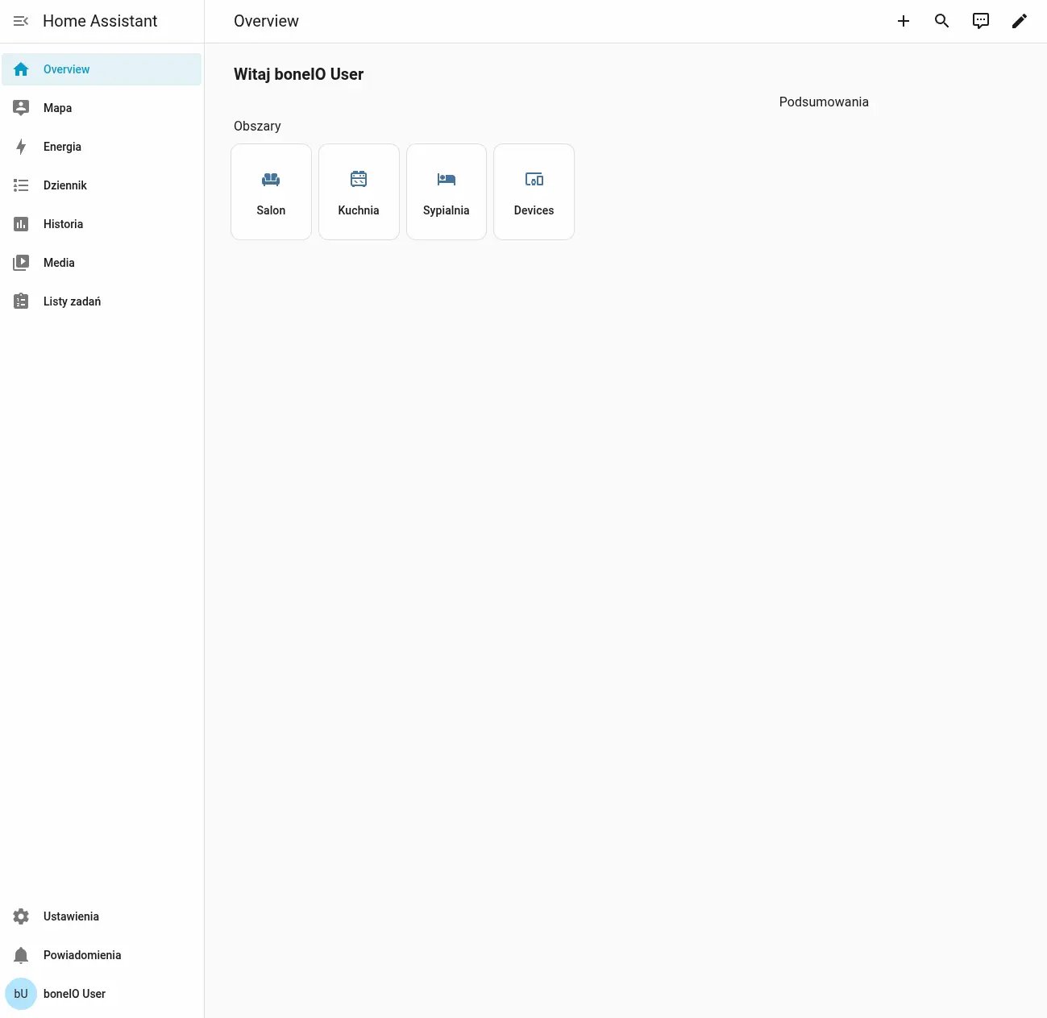Image resolution: width=1047 pixels, height=1018 pixels.
Task: Click the Media play icon
Action: coord(21,263)
